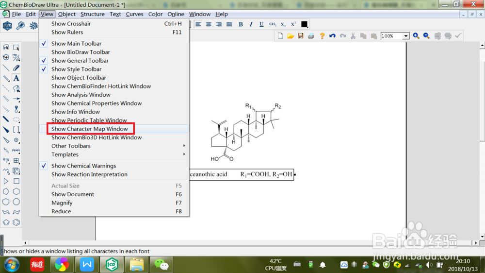Image resolution: width=485 pixels, height=273 pixels.
Task: Click the Print icon
Action: point(311,36)
